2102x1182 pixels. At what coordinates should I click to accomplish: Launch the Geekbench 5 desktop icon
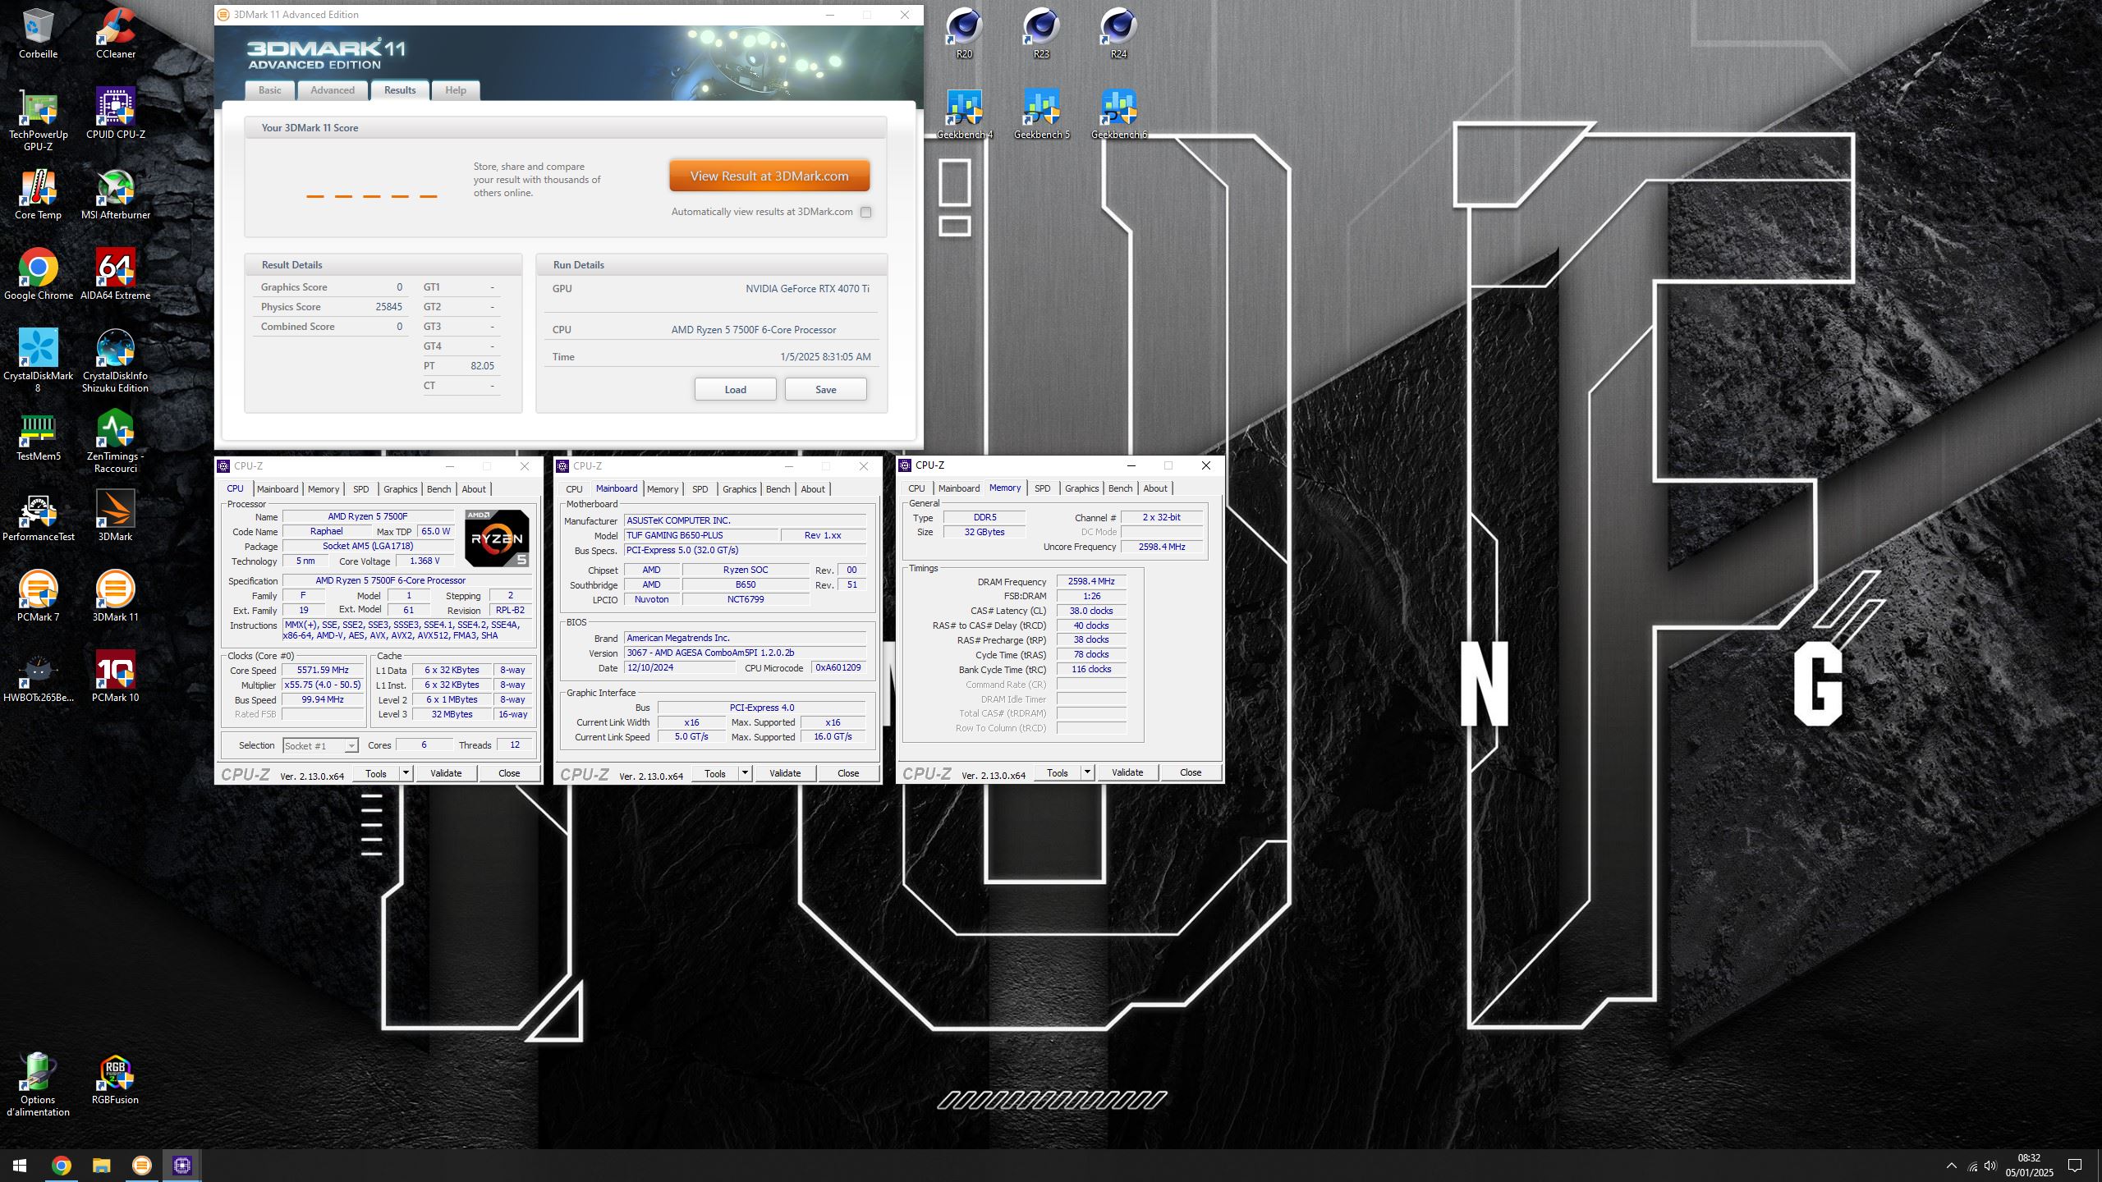click(1041, 115)
